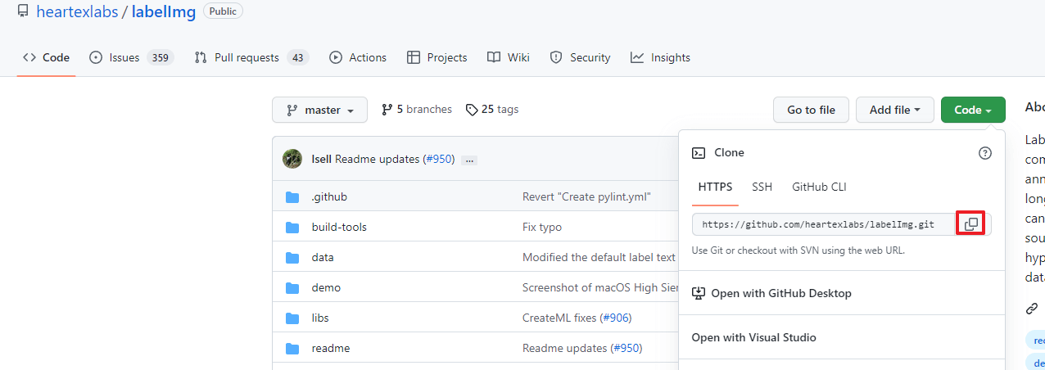Open the Issues tab
Image resolution: width=1045 pixels, height=370 pixels.
pos(131,57)
